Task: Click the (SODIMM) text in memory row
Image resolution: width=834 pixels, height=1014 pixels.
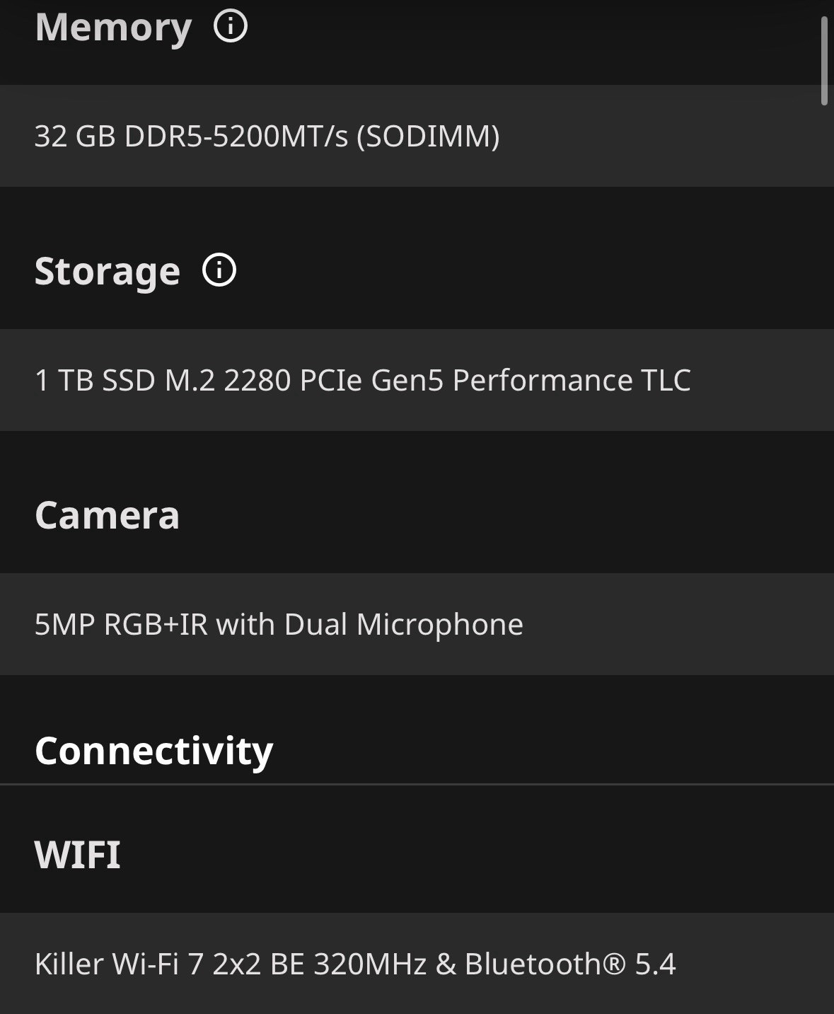Action: tap(428, 136)
